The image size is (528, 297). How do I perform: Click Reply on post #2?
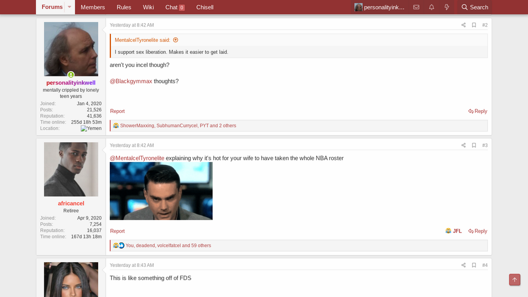tap(477, 111)
